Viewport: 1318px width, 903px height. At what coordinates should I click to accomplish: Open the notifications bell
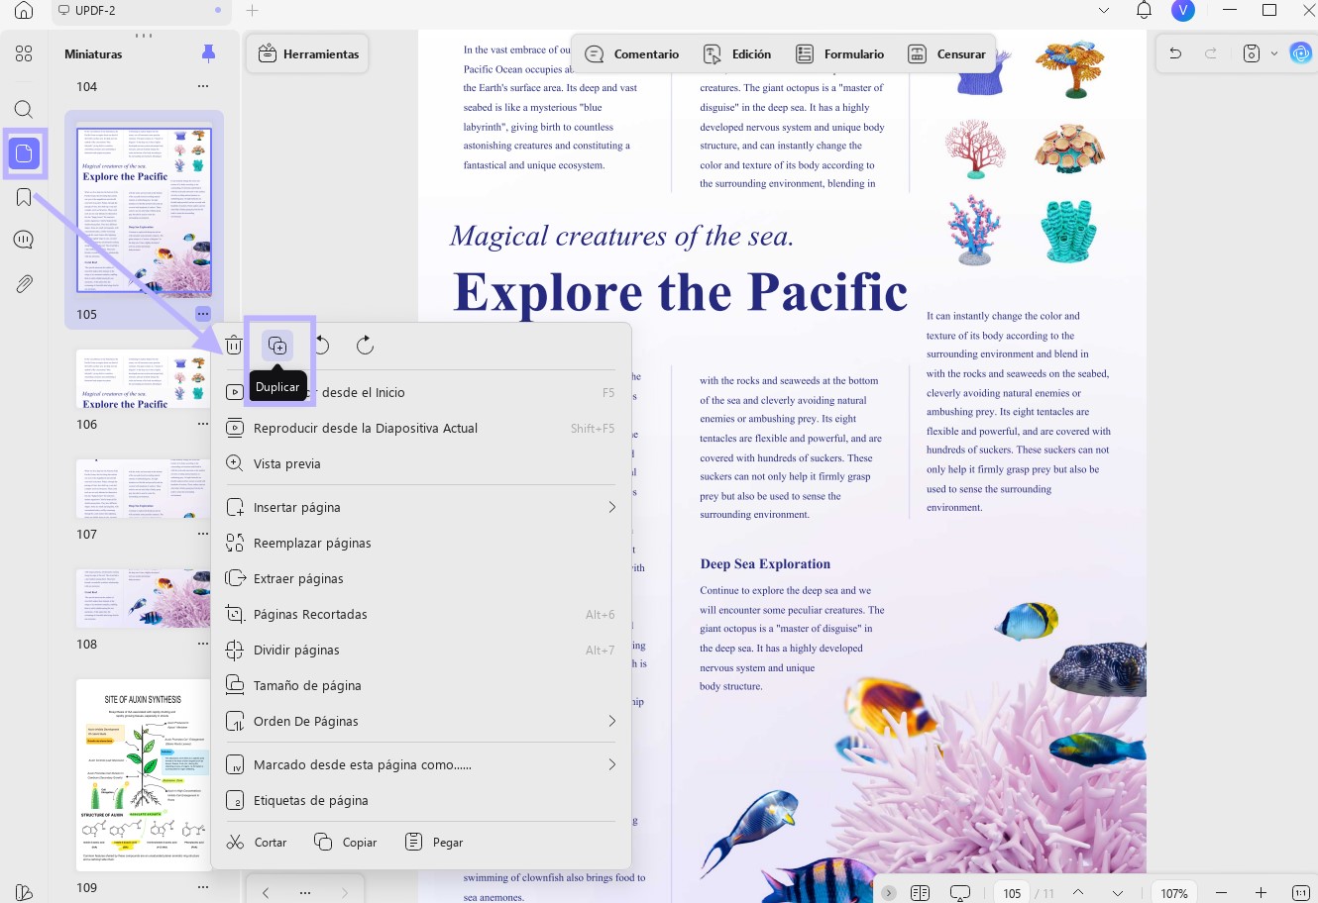[x=1144, y=10]
